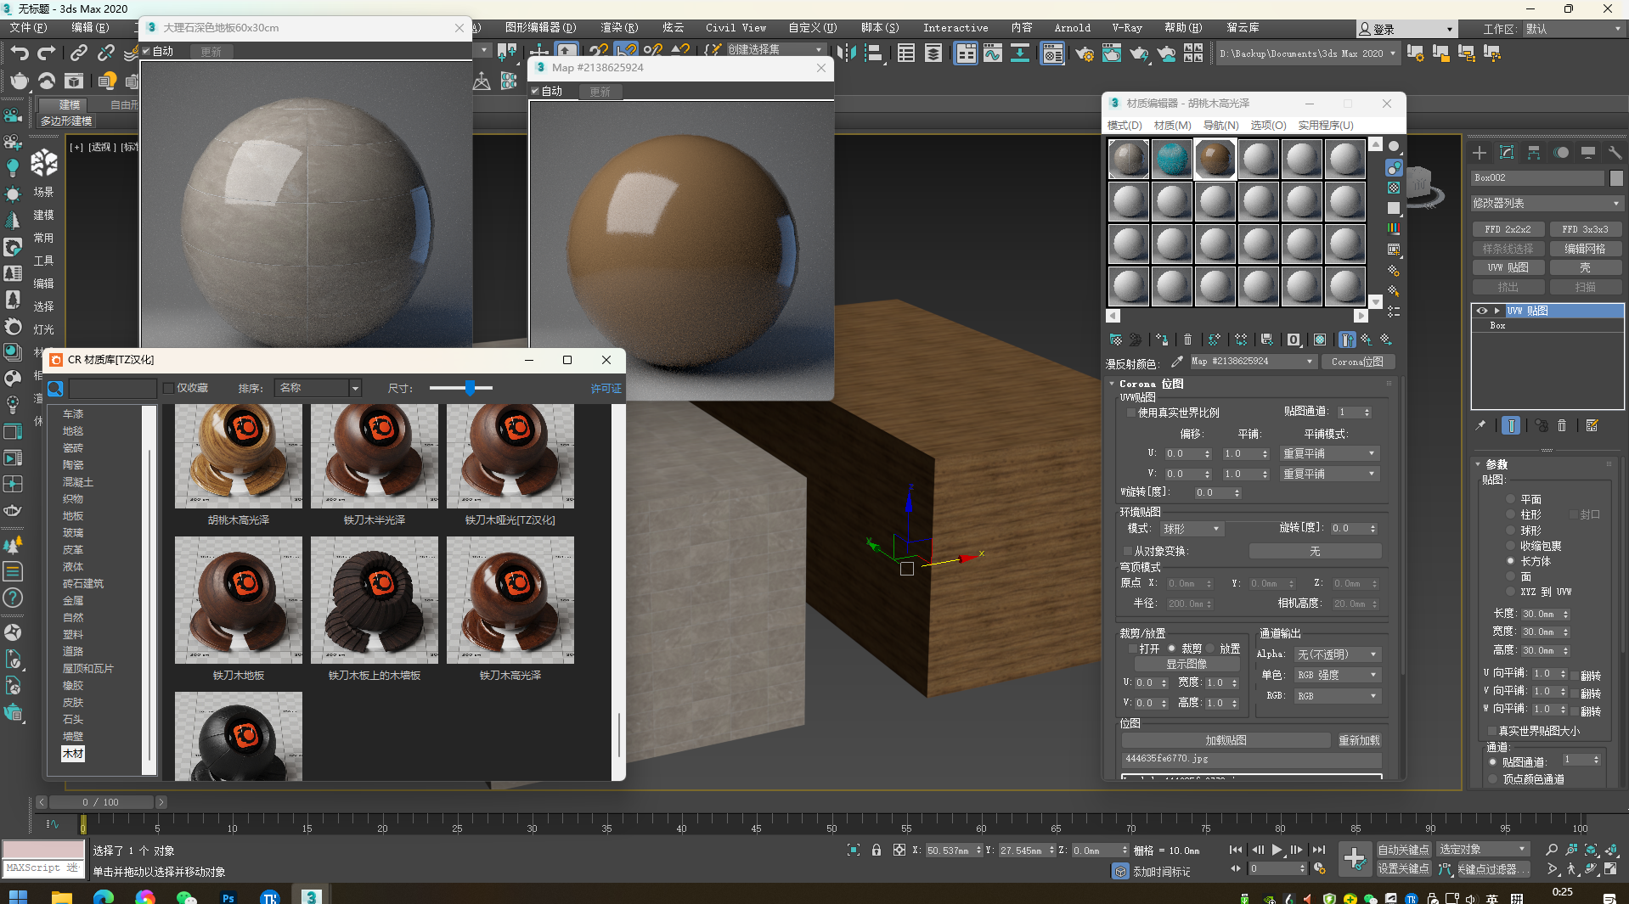Image resolution: width=1629 pixels, height=904 pixels.
Task: Open Arnold menu
Action: [x=1072, y=28]
